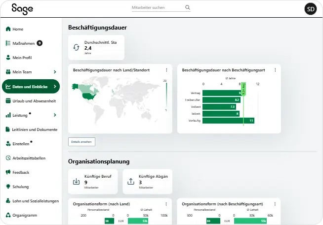Expand Daten und Einblicke chevron
The image size is (323, 225).
[x=55, y=87]
